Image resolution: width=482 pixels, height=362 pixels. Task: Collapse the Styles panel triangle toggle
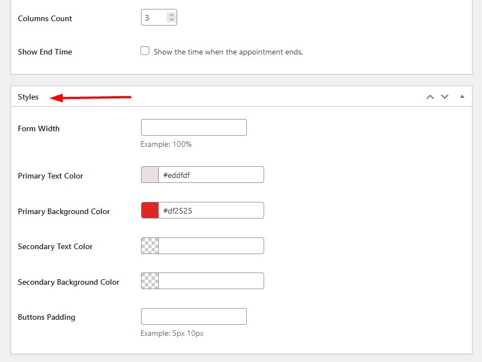pos(462,96)
